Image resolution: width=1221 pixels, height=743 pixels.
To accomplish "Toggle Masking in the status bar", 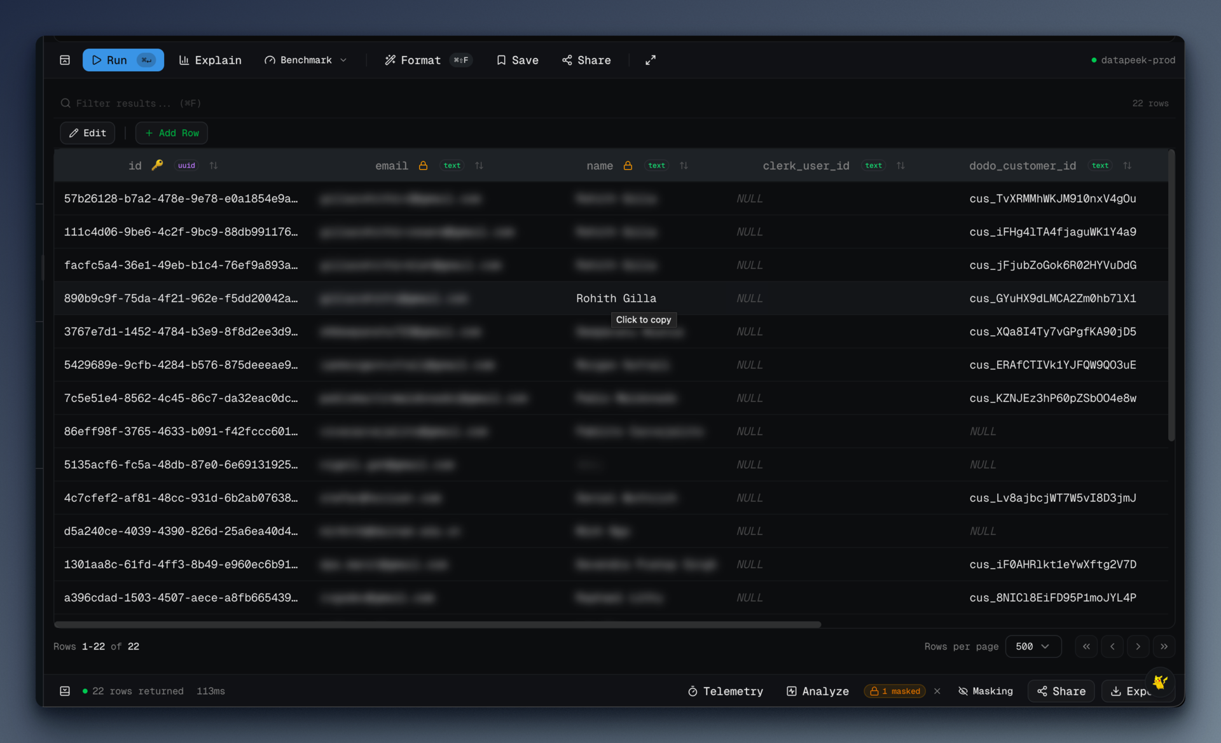I will tap(985, 691).
